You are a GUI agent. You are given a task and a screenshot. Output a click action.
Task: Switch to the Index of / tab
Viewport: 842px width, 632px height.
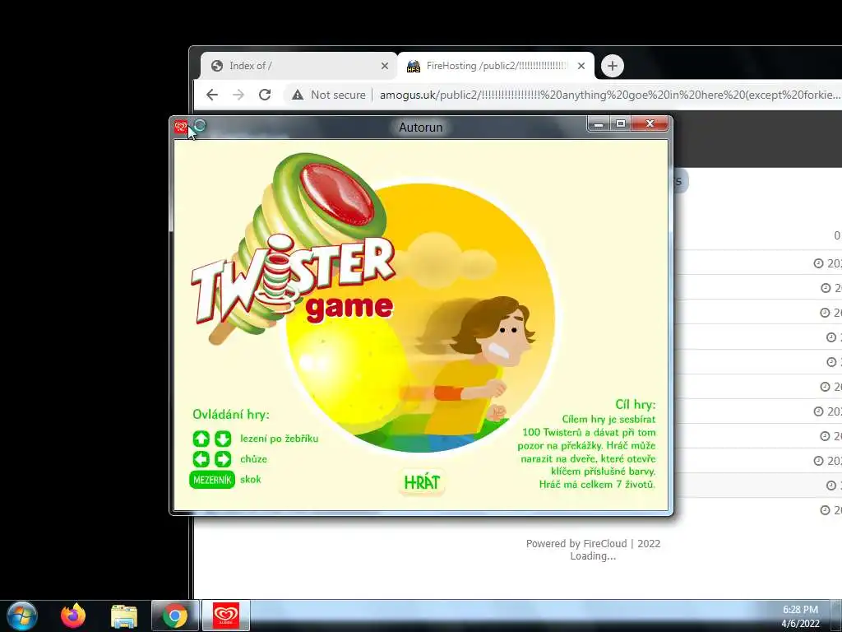tap(298, 66)
